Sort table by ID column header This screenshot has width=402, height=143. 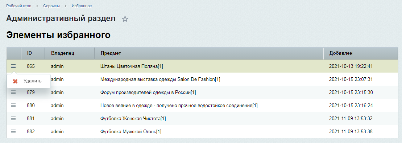click(33, 53)
